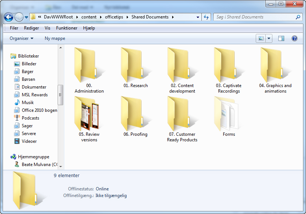Open the Rediger menu

coord(31,28)
